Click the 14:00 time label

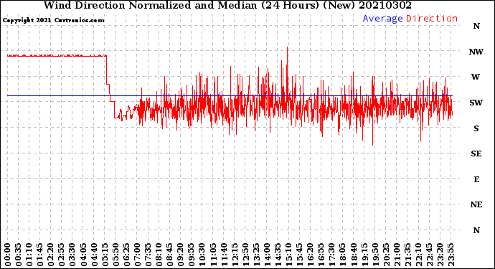click(267, 255)
